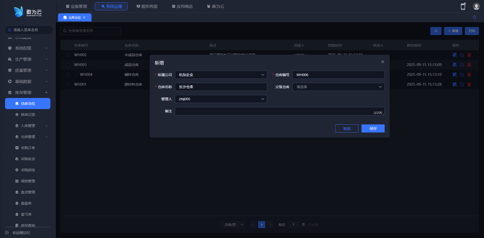The width and height of the screenshot is (484, 238).
Task: Click the 保存 button
Action: [x=373, y=128]
